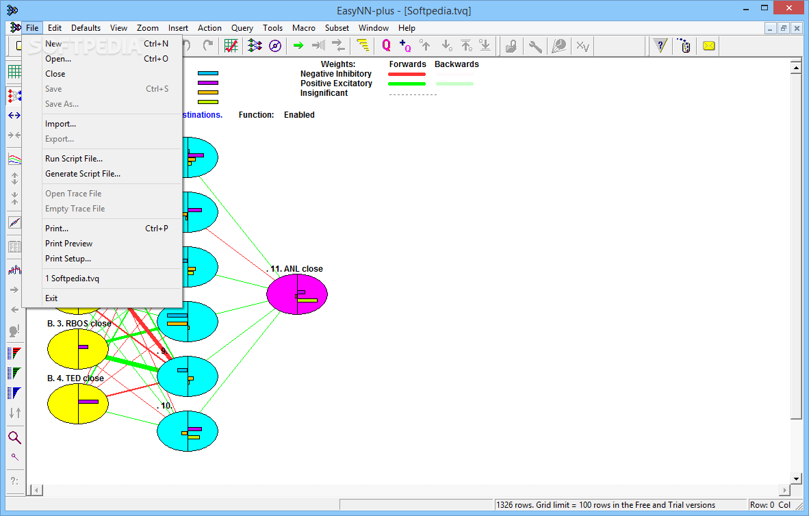The width and height of the screenshot is (809, 516).
Task: Click the green grid view sidebar icon
Action: point(14,72)
